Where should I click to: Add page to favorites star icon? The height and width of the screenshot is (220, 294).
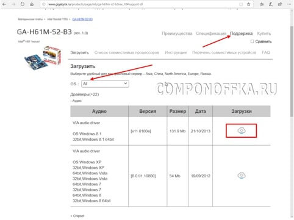pyautogui.click(x=248, y=4)
